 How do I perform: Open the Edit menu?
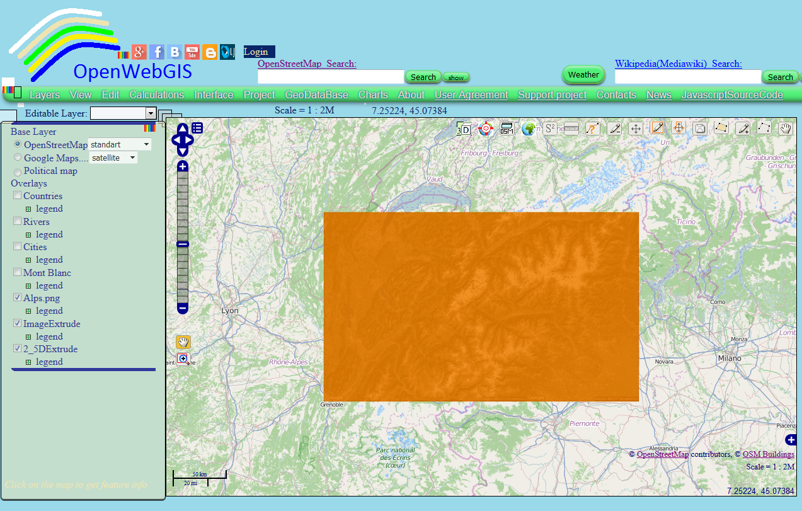(x=110, y=95)
